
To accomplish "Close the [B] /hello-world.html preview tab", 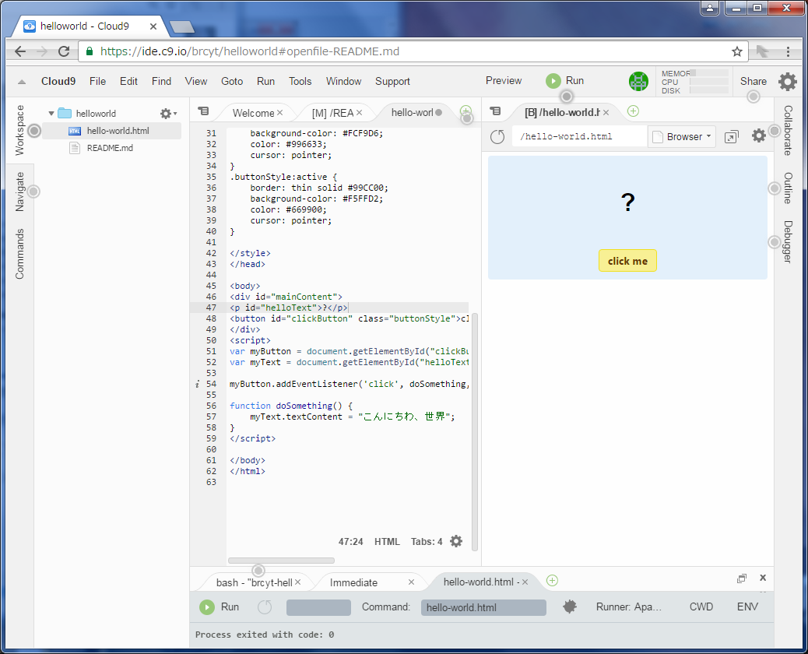I will pos(606,112).
